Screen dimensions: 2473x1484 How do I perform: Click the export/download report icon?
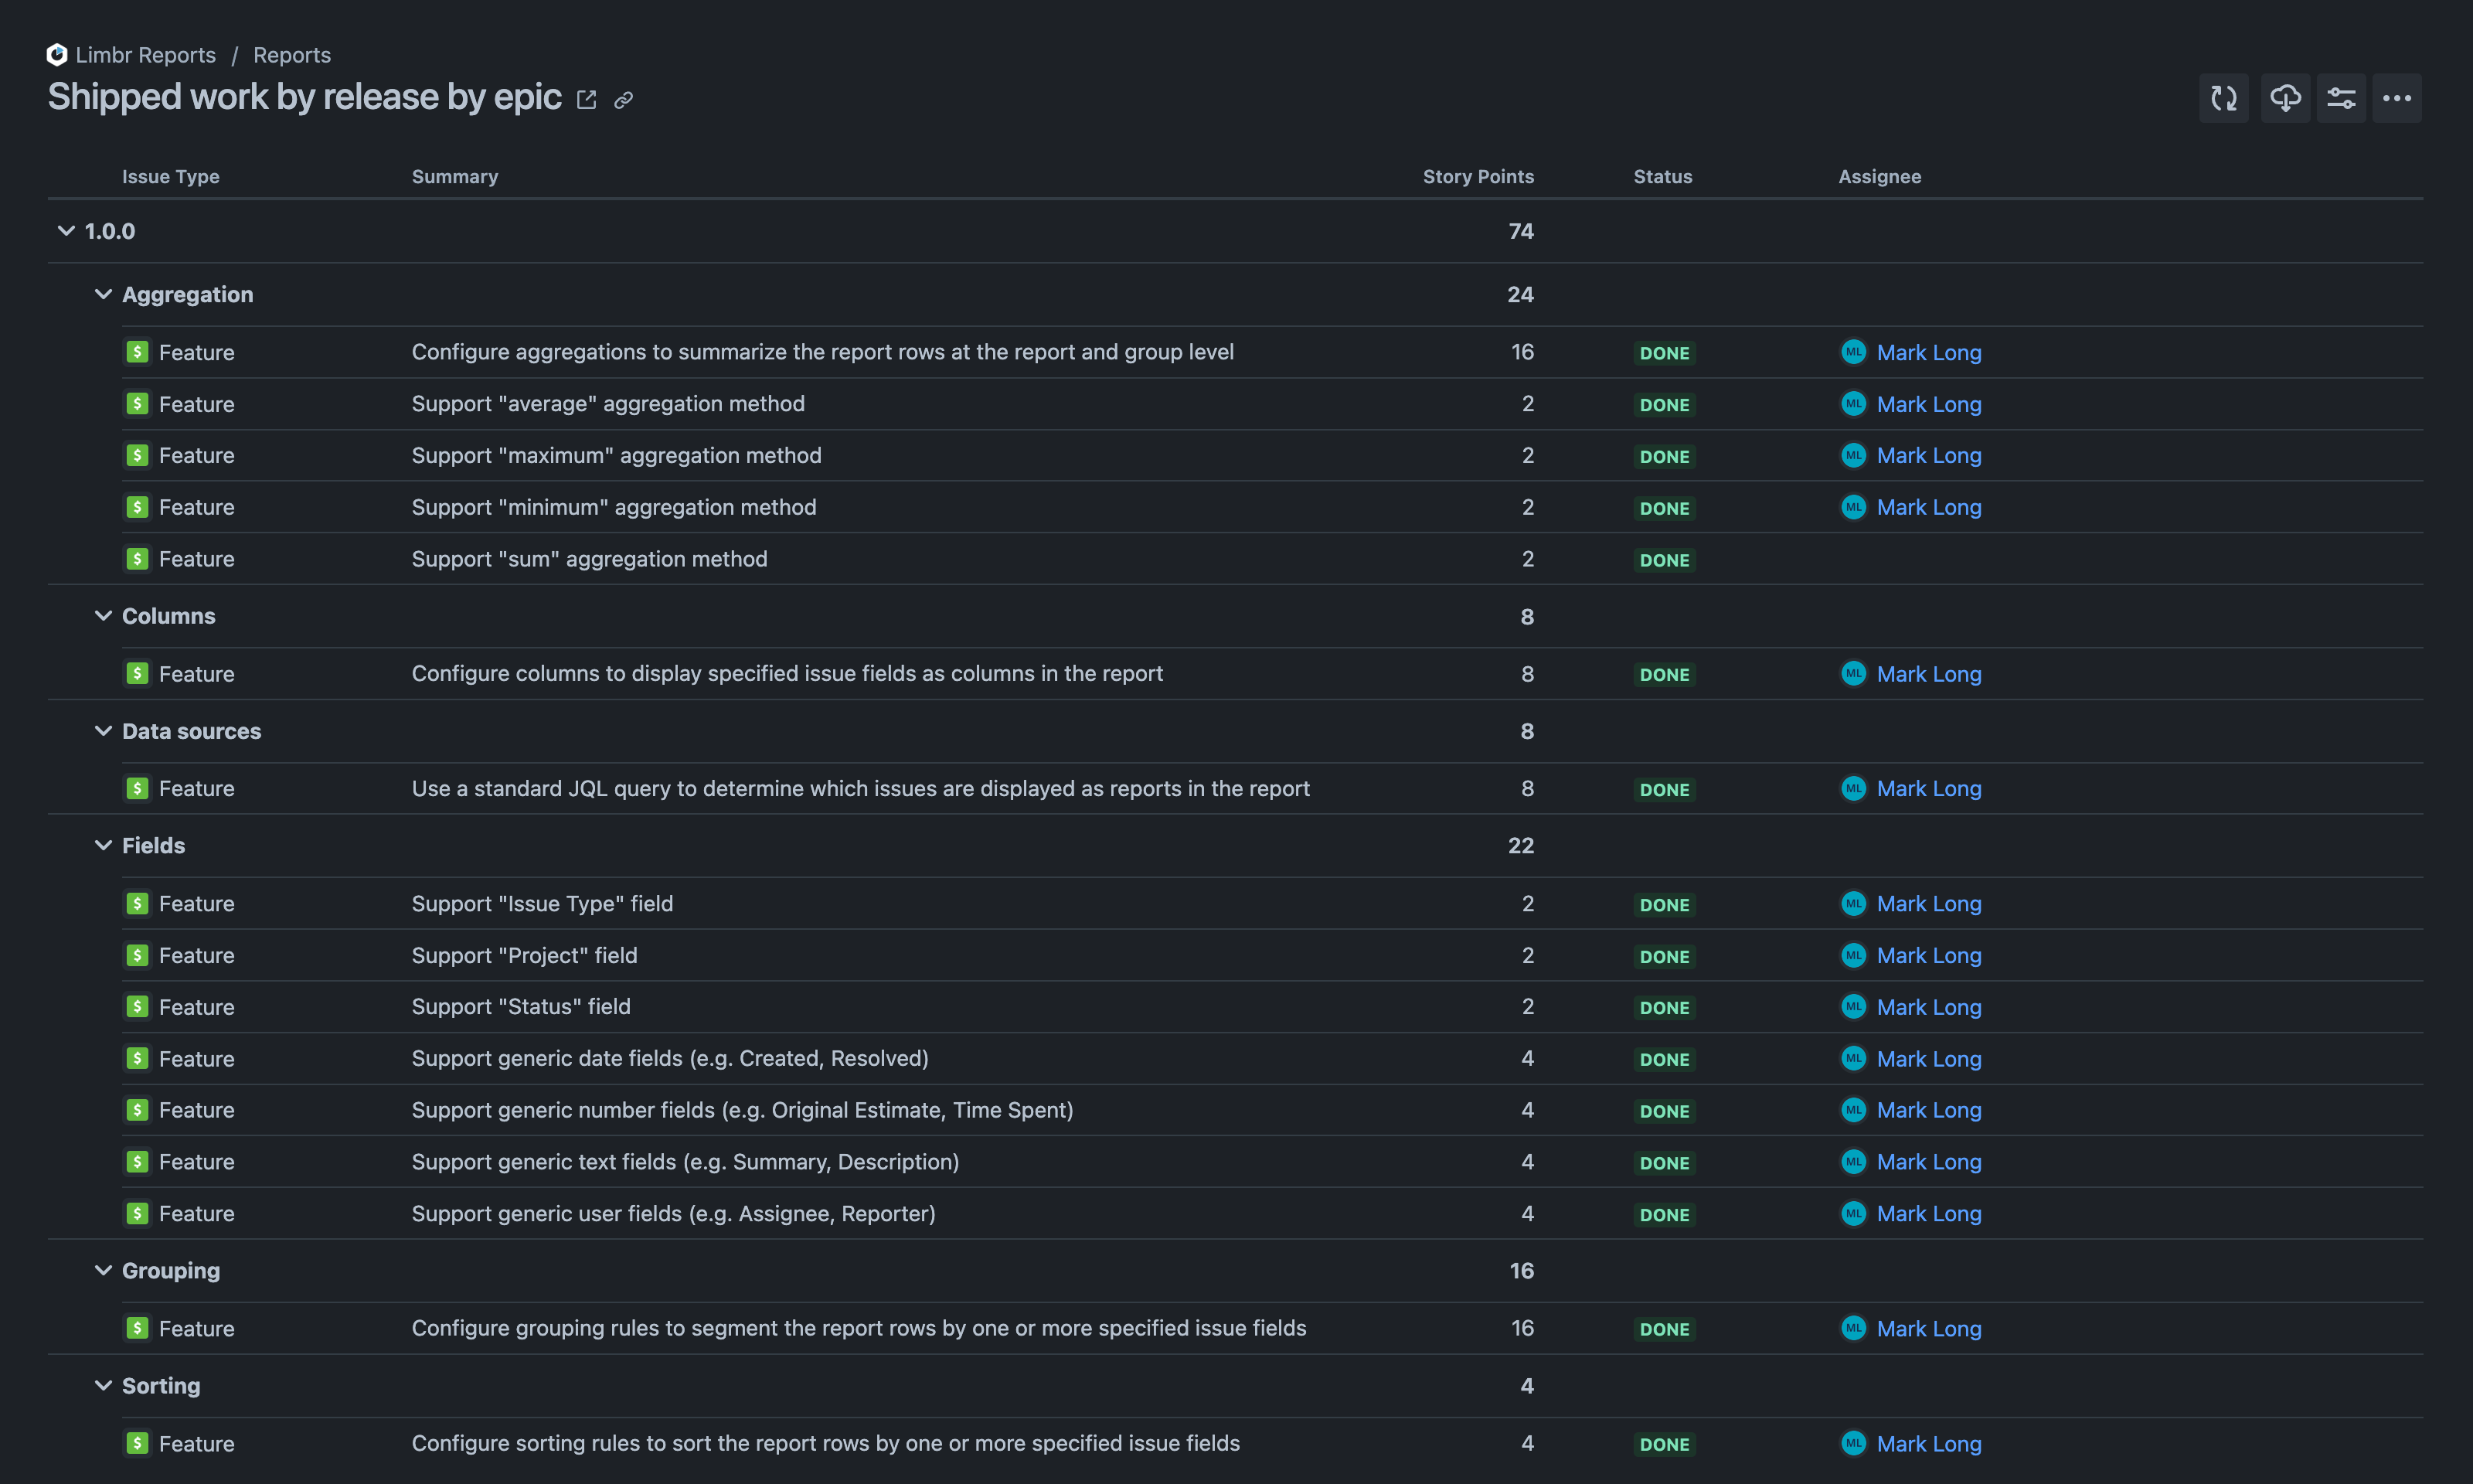[2286, 97]
